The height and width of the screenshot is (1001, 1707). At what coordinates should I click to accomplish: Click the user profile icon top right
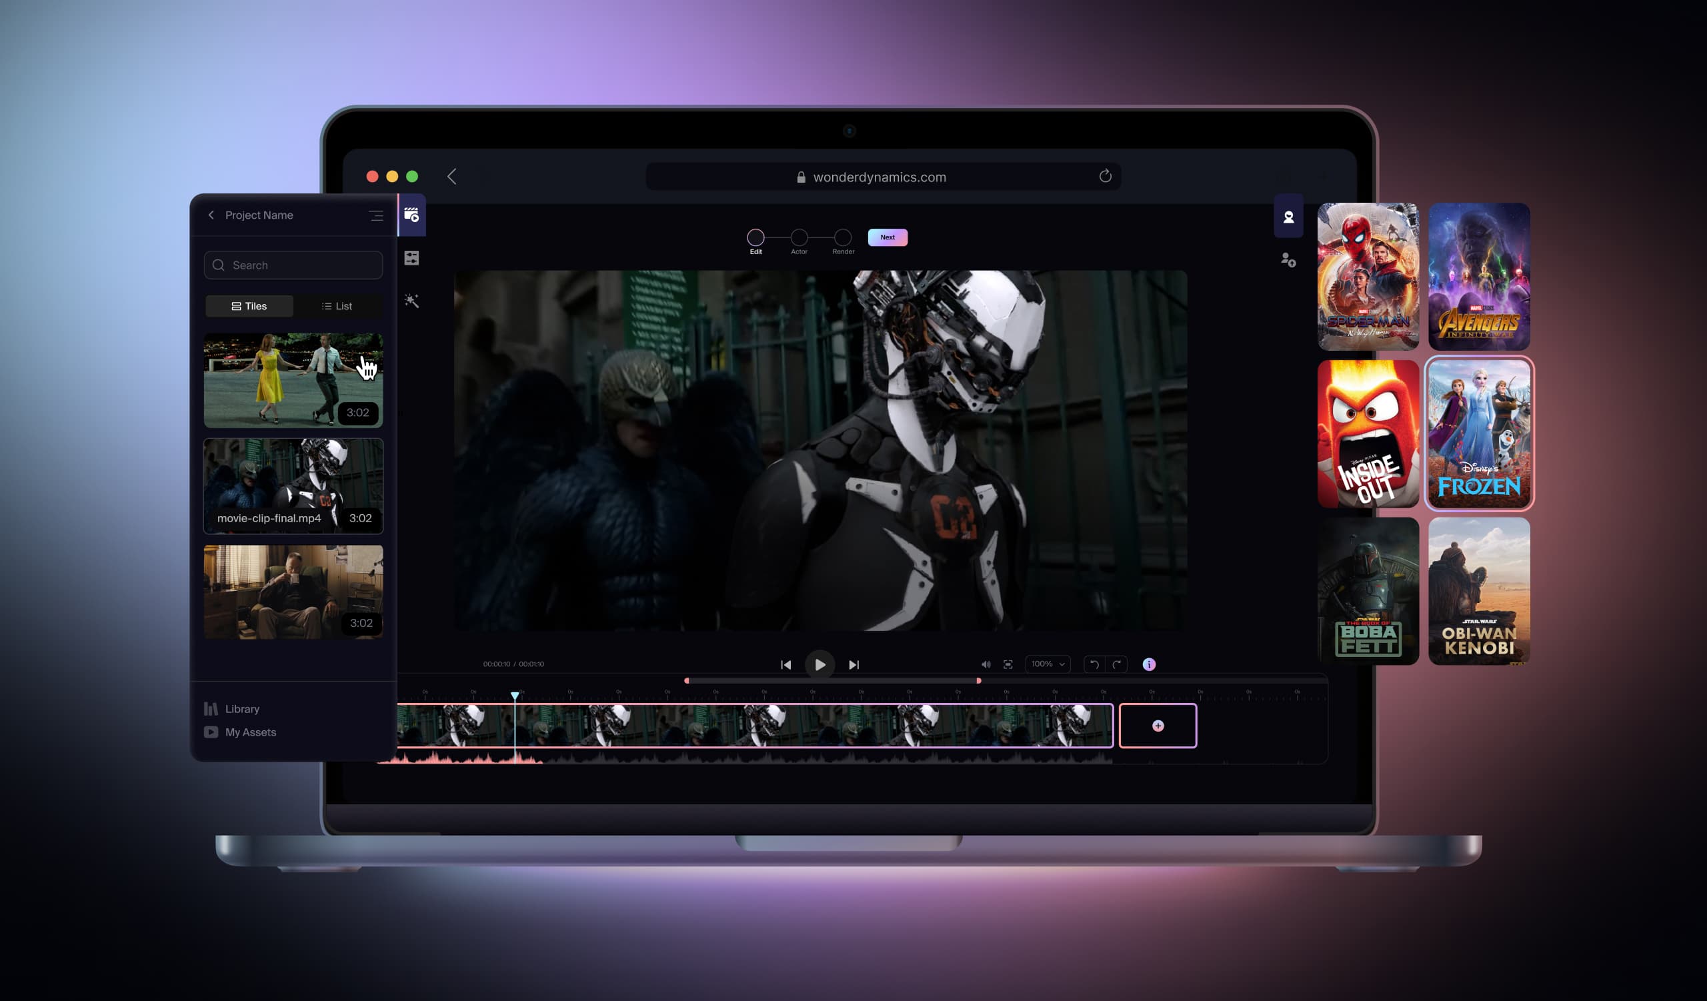(1289, 216)
